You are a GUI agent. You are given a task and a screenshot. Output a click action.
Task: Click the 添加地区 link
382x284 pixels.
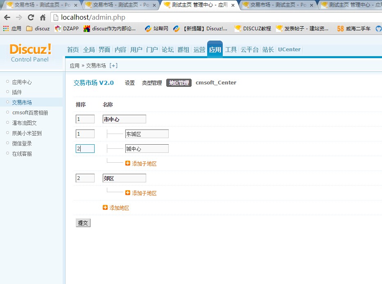[119, 208]
